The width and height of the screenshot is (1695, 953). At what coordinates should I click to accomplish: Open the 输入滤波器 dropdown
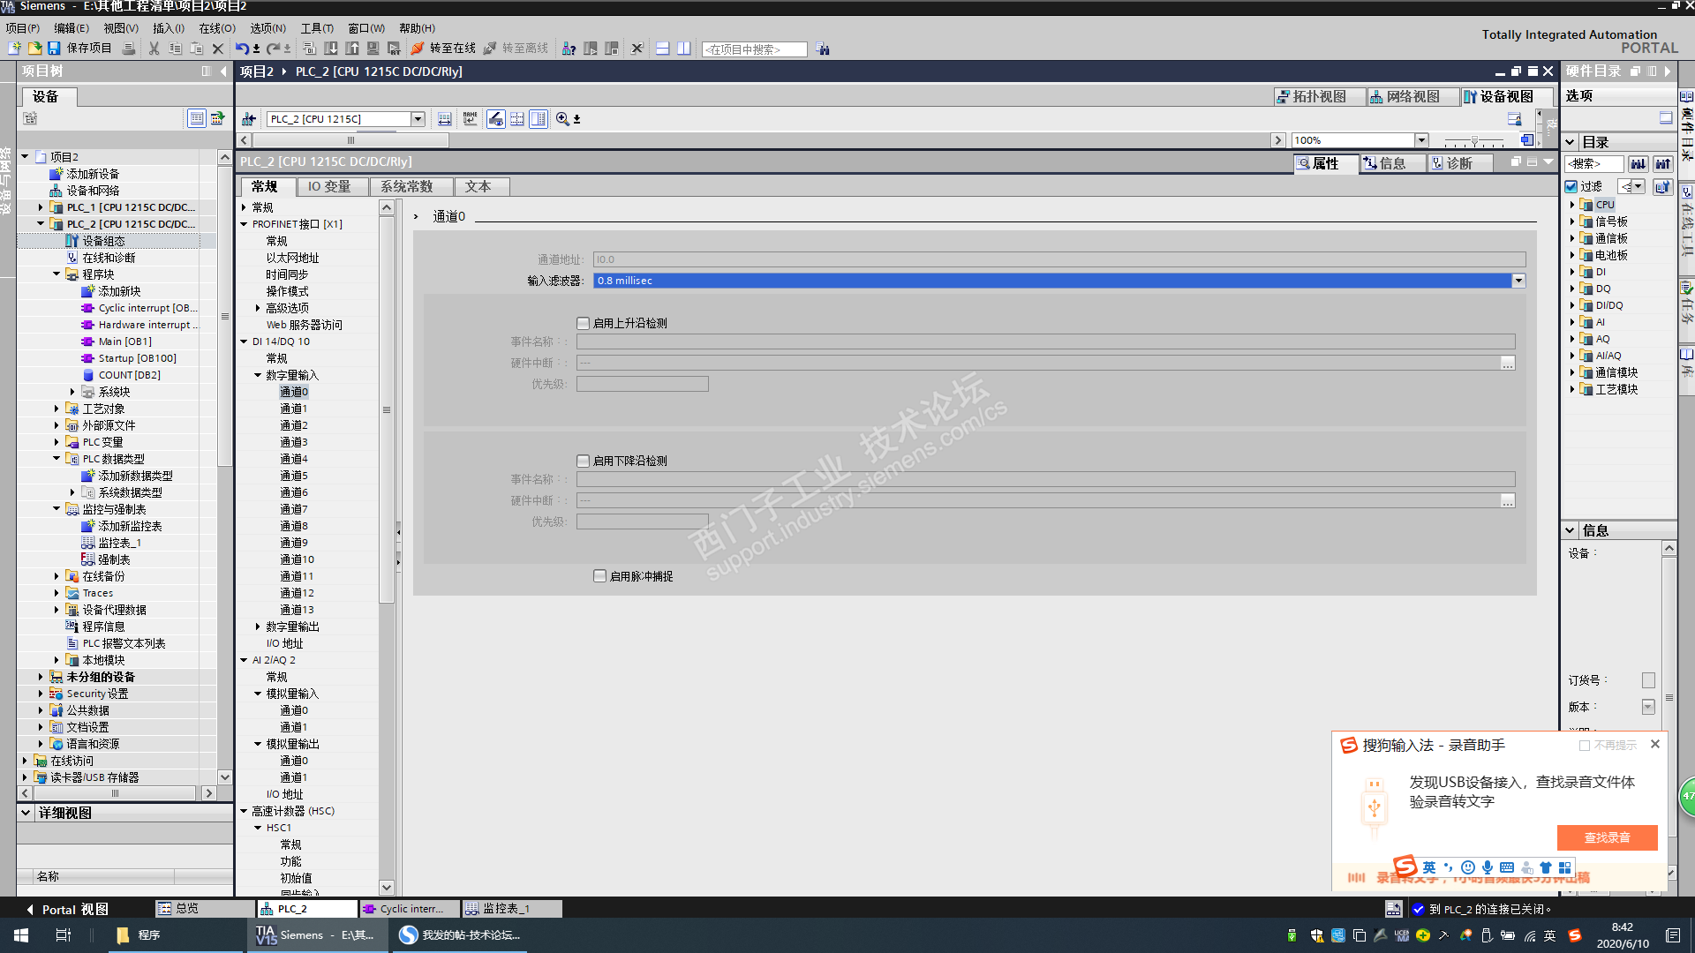(1518, 281)
